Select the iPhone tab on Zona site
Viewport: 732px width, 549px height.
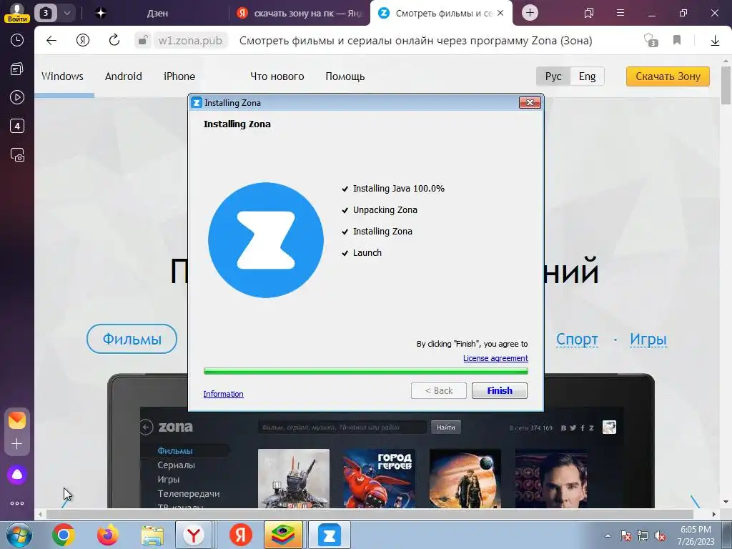pyautogui.click(x=179, y=76)
